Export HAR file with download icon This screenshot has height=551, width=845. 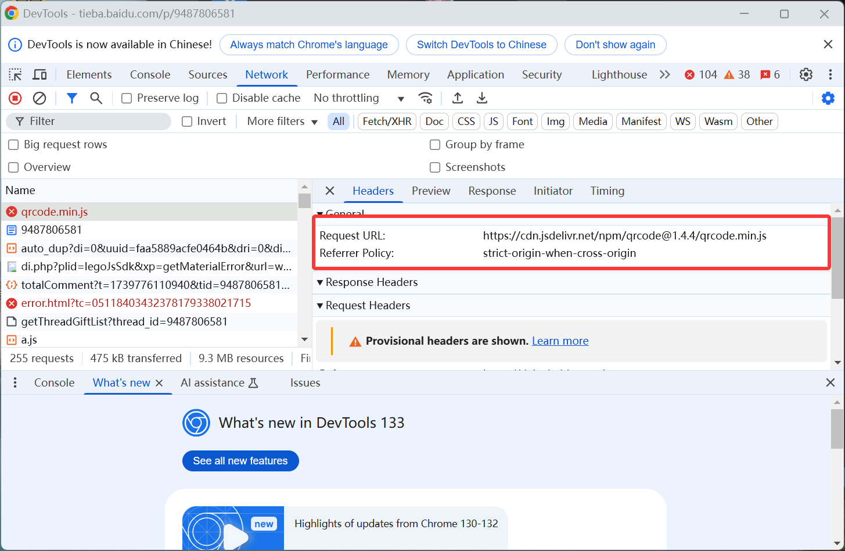point(482,98)
